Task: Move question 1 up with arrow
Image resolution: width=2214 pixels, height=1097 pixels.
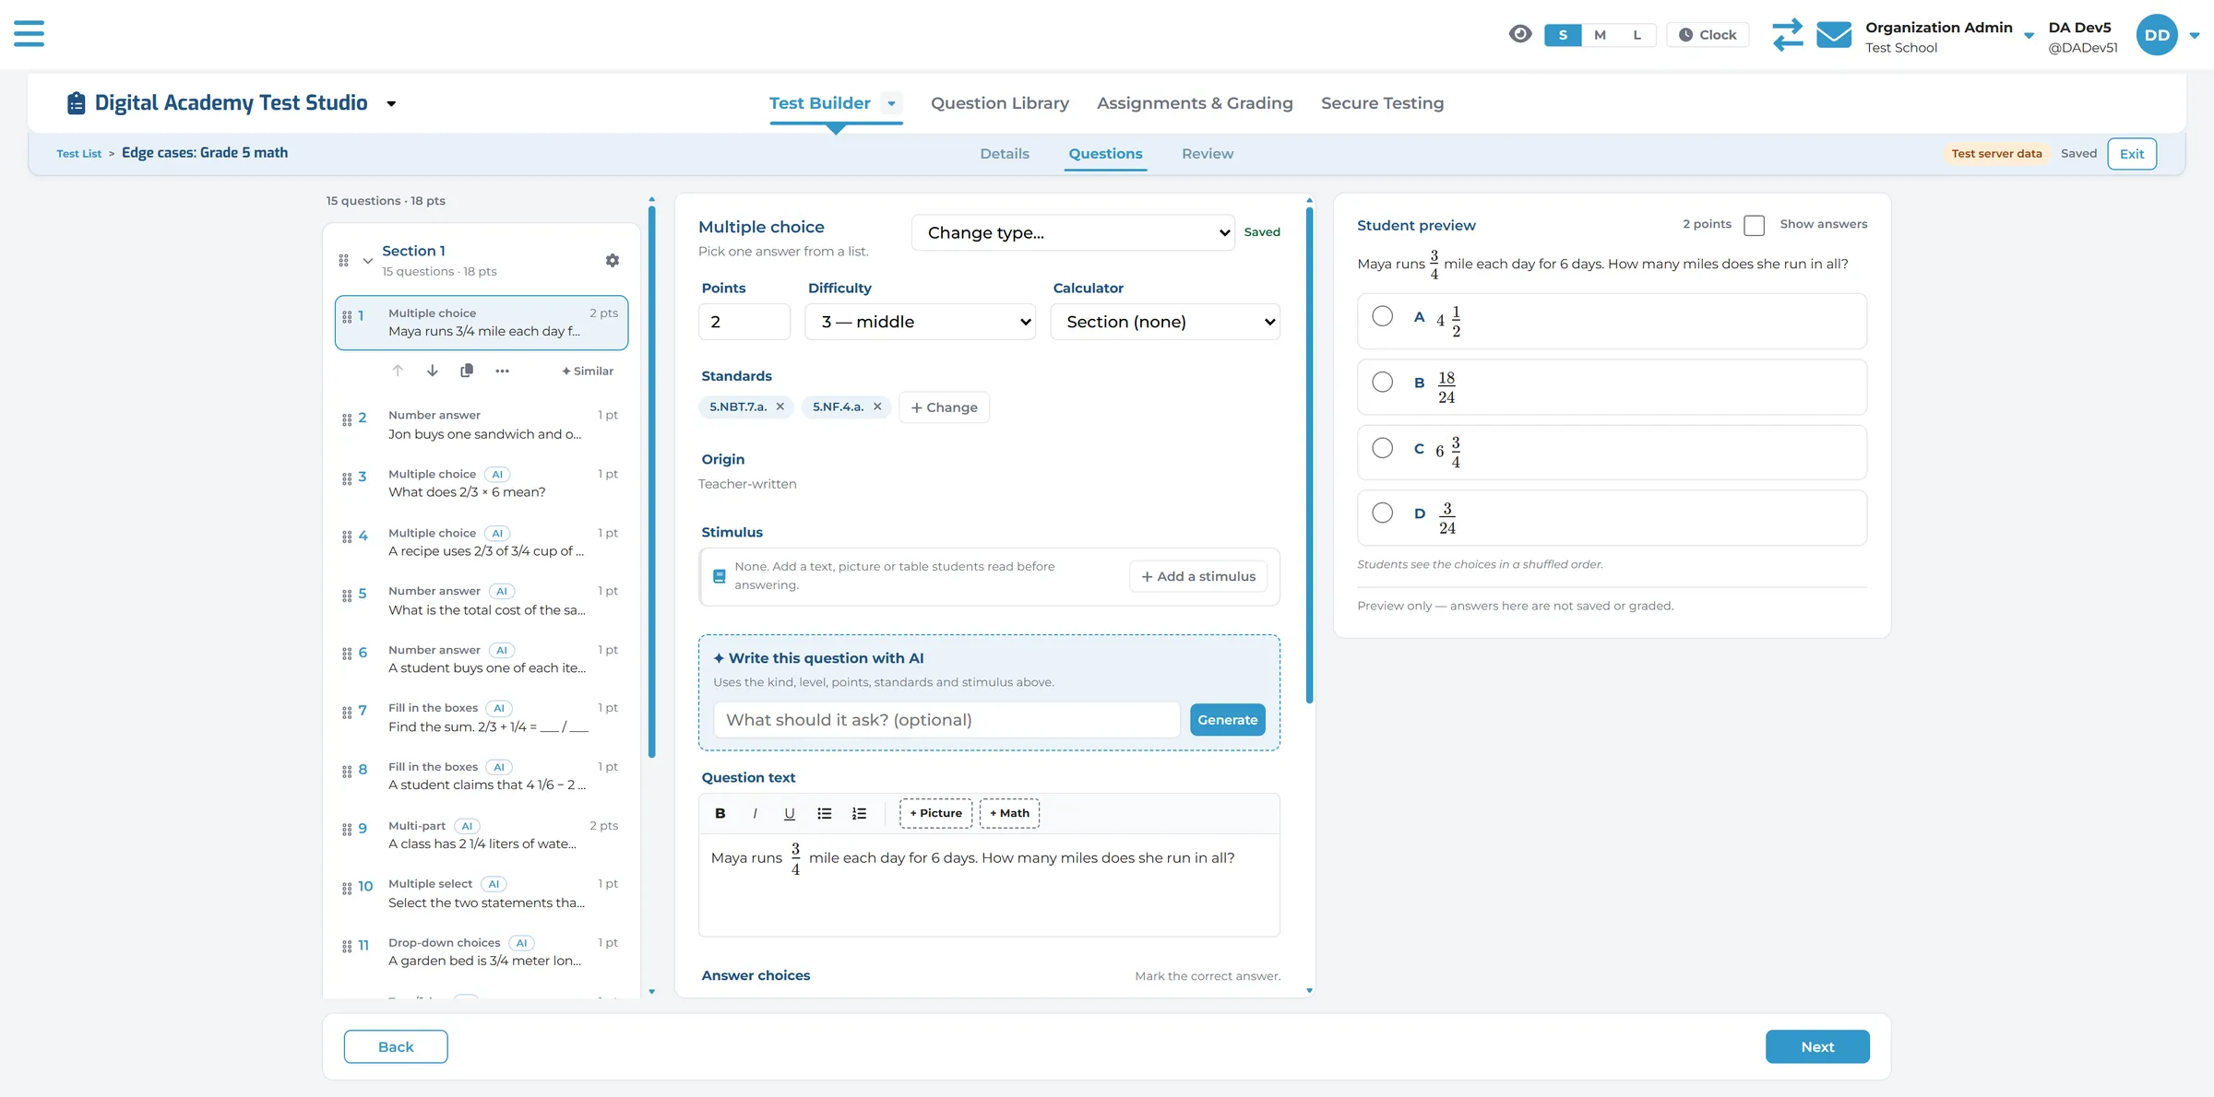Action: 398,371
